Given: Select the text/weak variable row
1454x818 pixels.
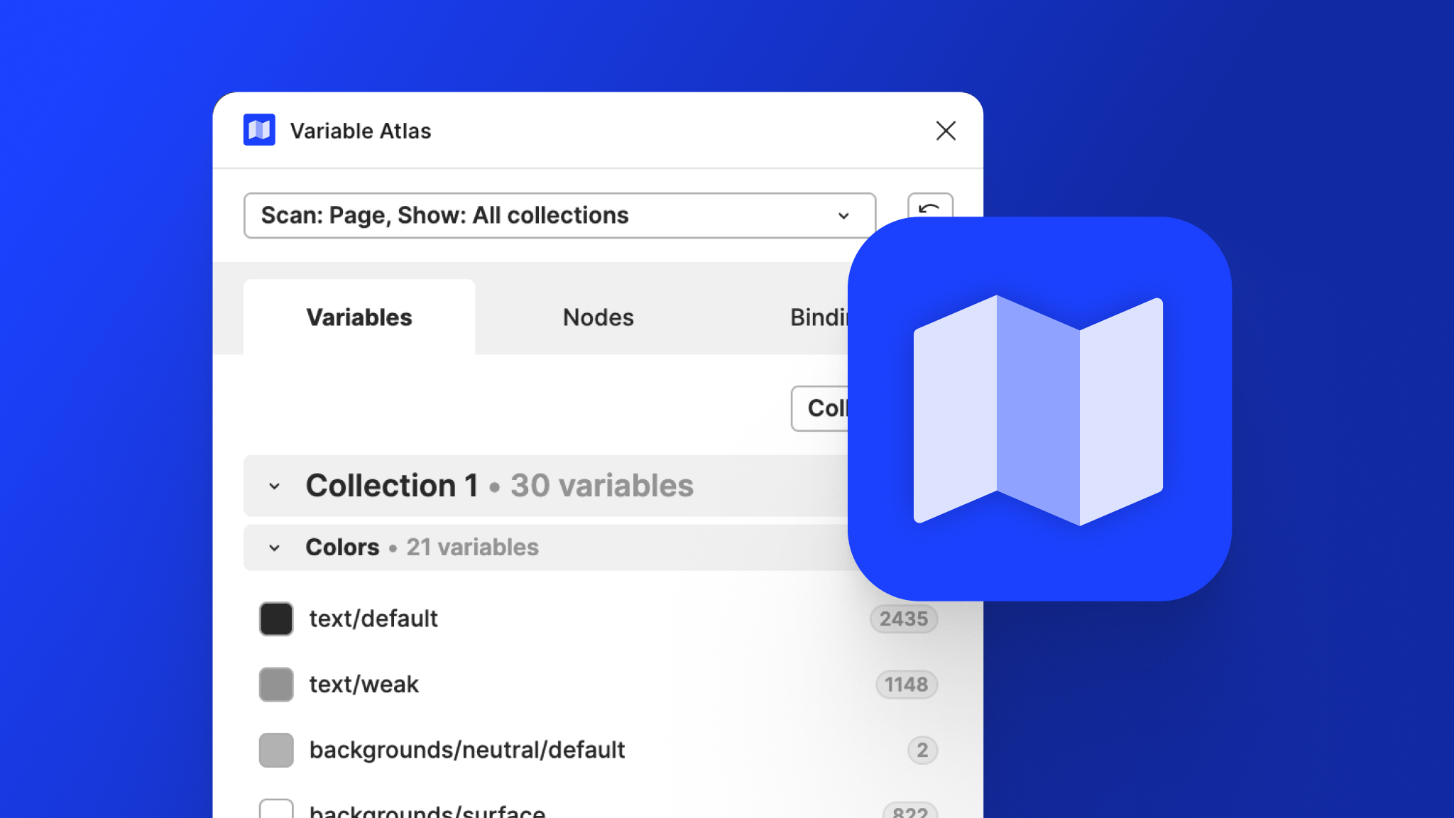Looking at the screenshot, I should 364,685.
